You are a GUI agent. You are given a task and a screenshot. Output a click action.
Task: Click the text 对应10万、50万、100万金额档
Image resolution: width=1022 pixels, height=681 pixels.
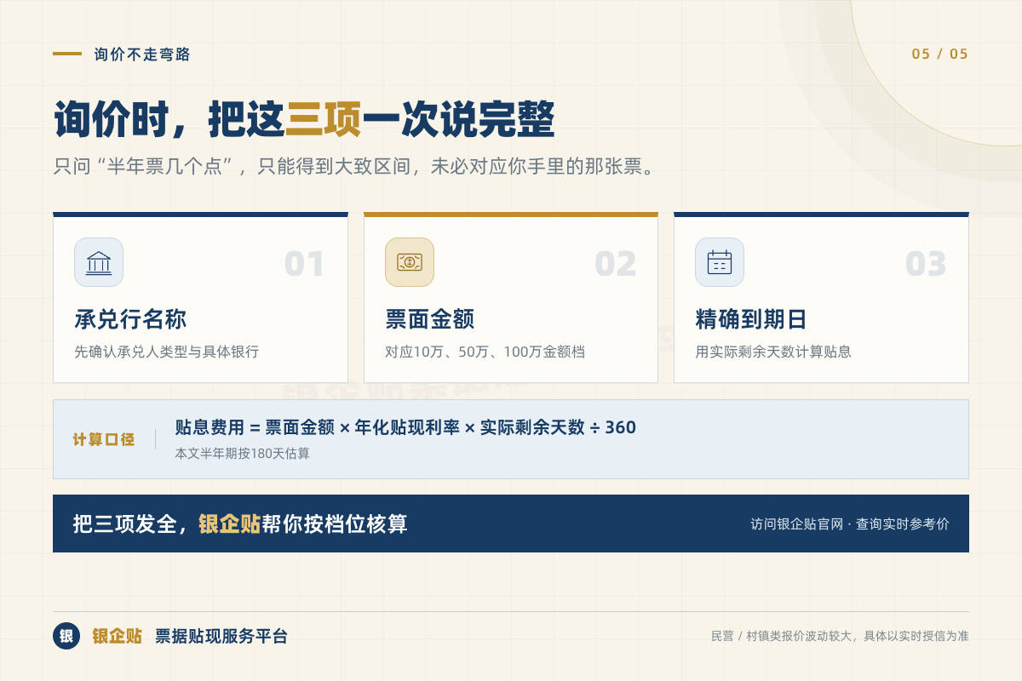(485, 352)
